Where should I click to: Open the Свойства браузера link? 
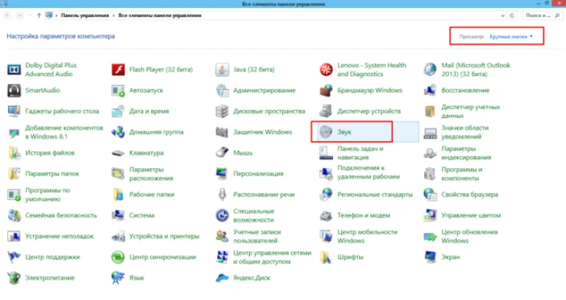point(469,195)
